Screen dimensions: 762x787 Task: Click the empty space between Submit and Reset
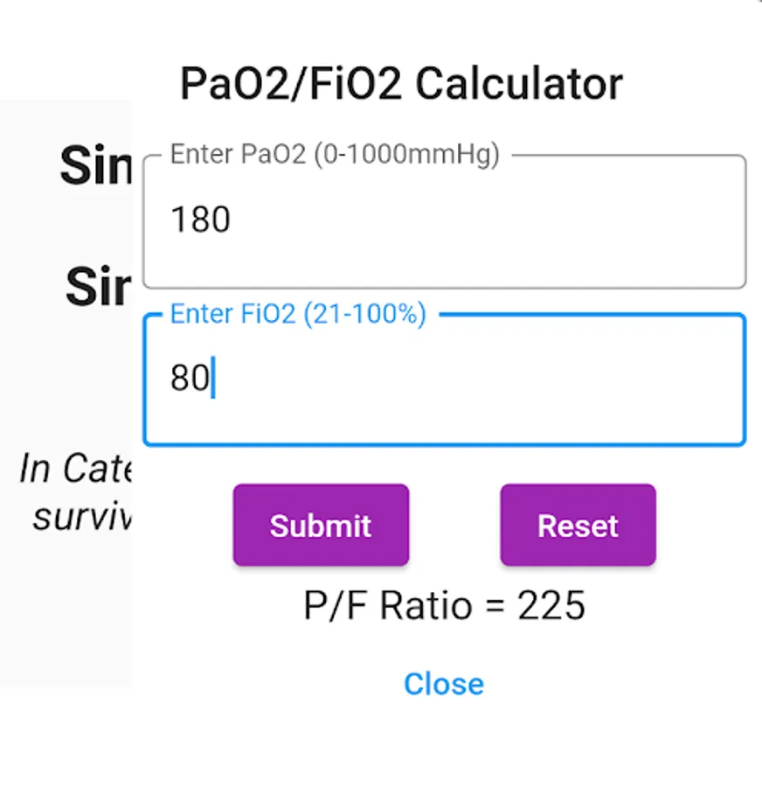pos(454,526)
